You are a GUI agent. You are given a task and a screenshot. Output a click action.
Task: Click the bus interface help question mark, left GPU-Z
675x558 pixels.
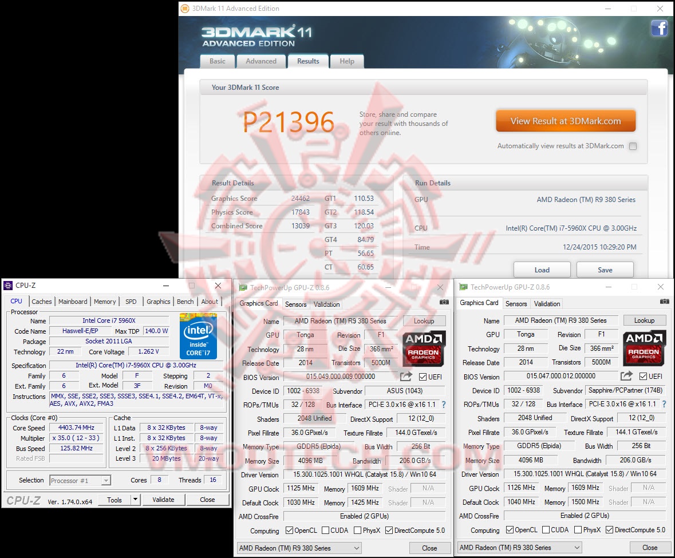[444, 405]
